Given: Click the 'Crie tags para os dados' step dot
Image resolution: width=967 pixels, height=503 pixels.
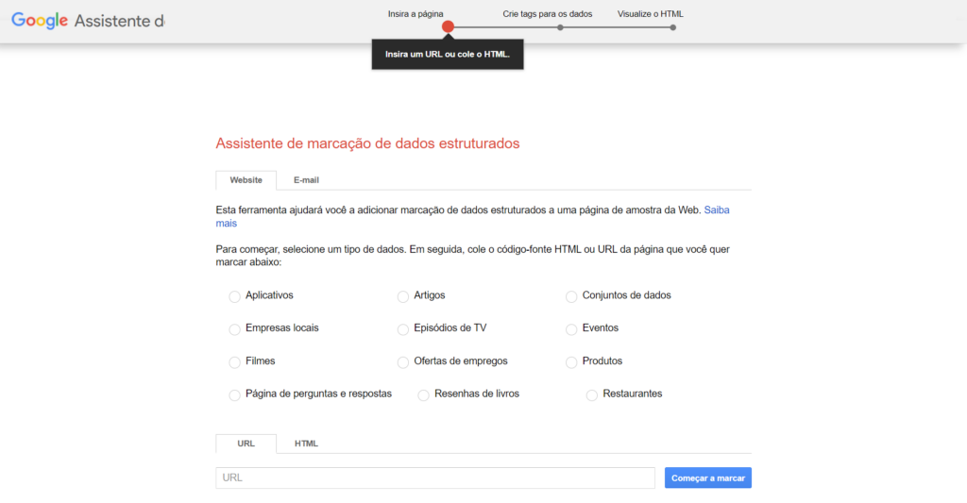Looking at the screenshot, I should point(560,27).
